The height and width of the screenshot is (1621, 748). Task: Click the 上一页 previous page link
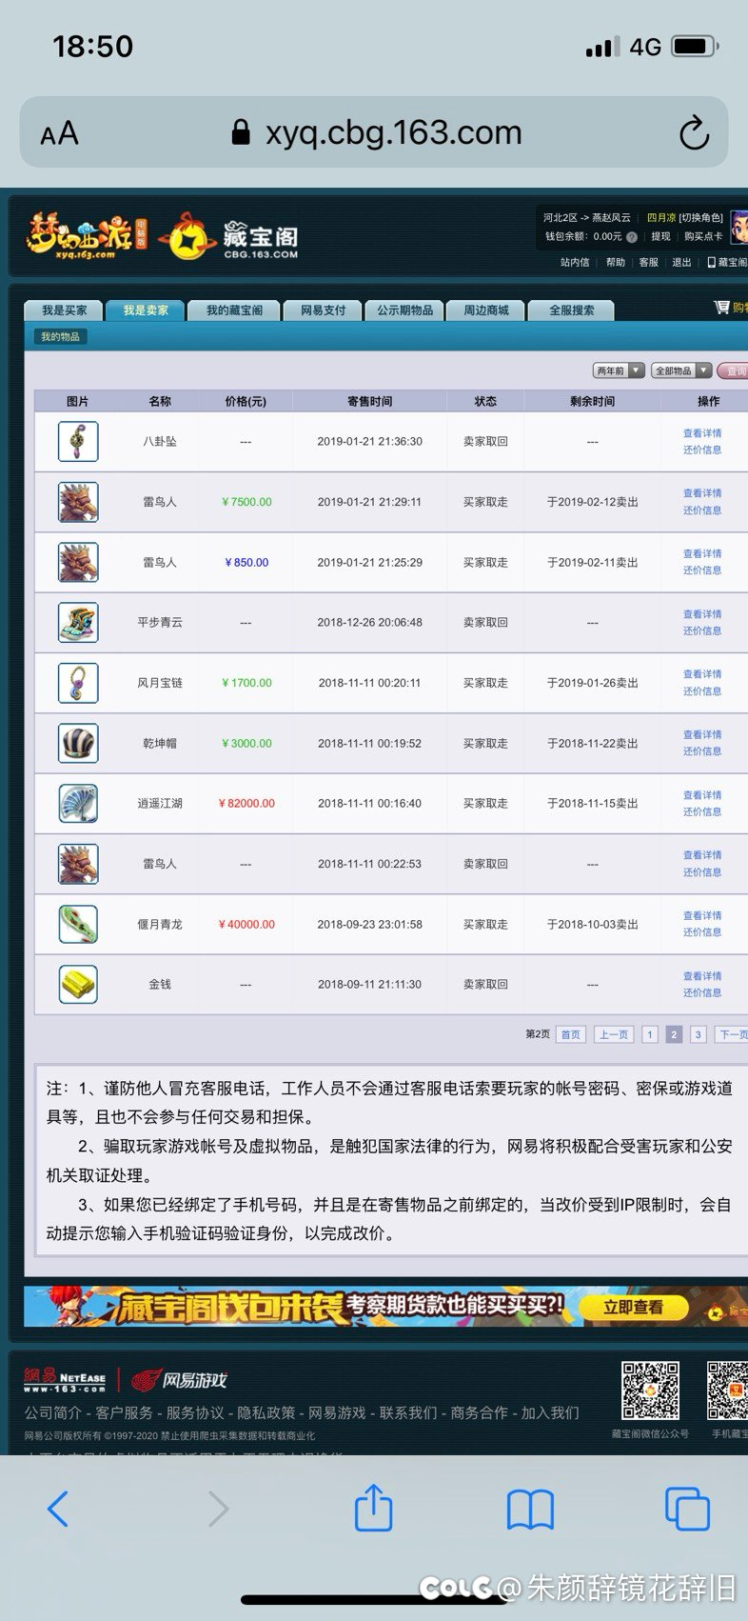(613, 1034)
